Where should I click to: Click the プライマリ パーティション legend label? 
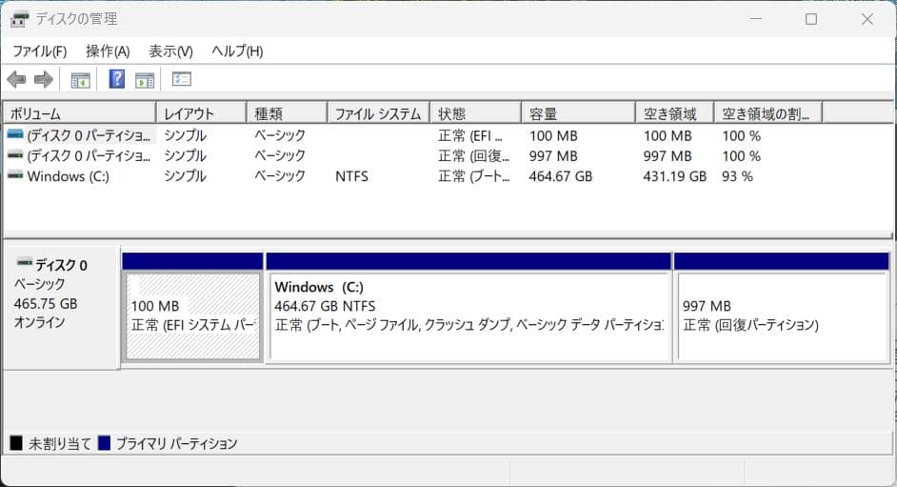pyautogui.click(x=176, y=443)
